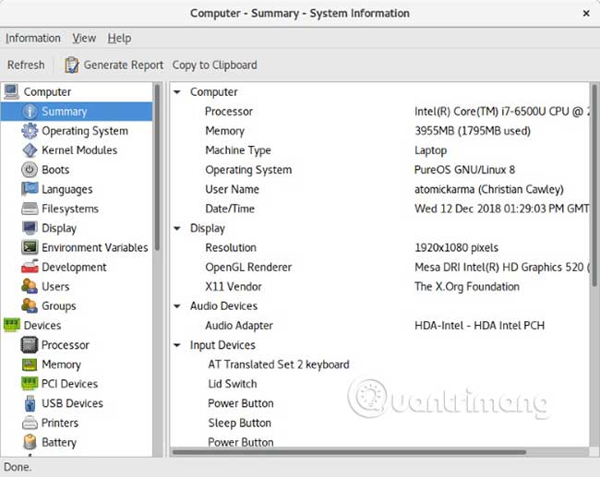Click the '3955MB (1795MB used)' value
Image resolution: width=600 pixels, height=477 pixels.
[473, 131]
